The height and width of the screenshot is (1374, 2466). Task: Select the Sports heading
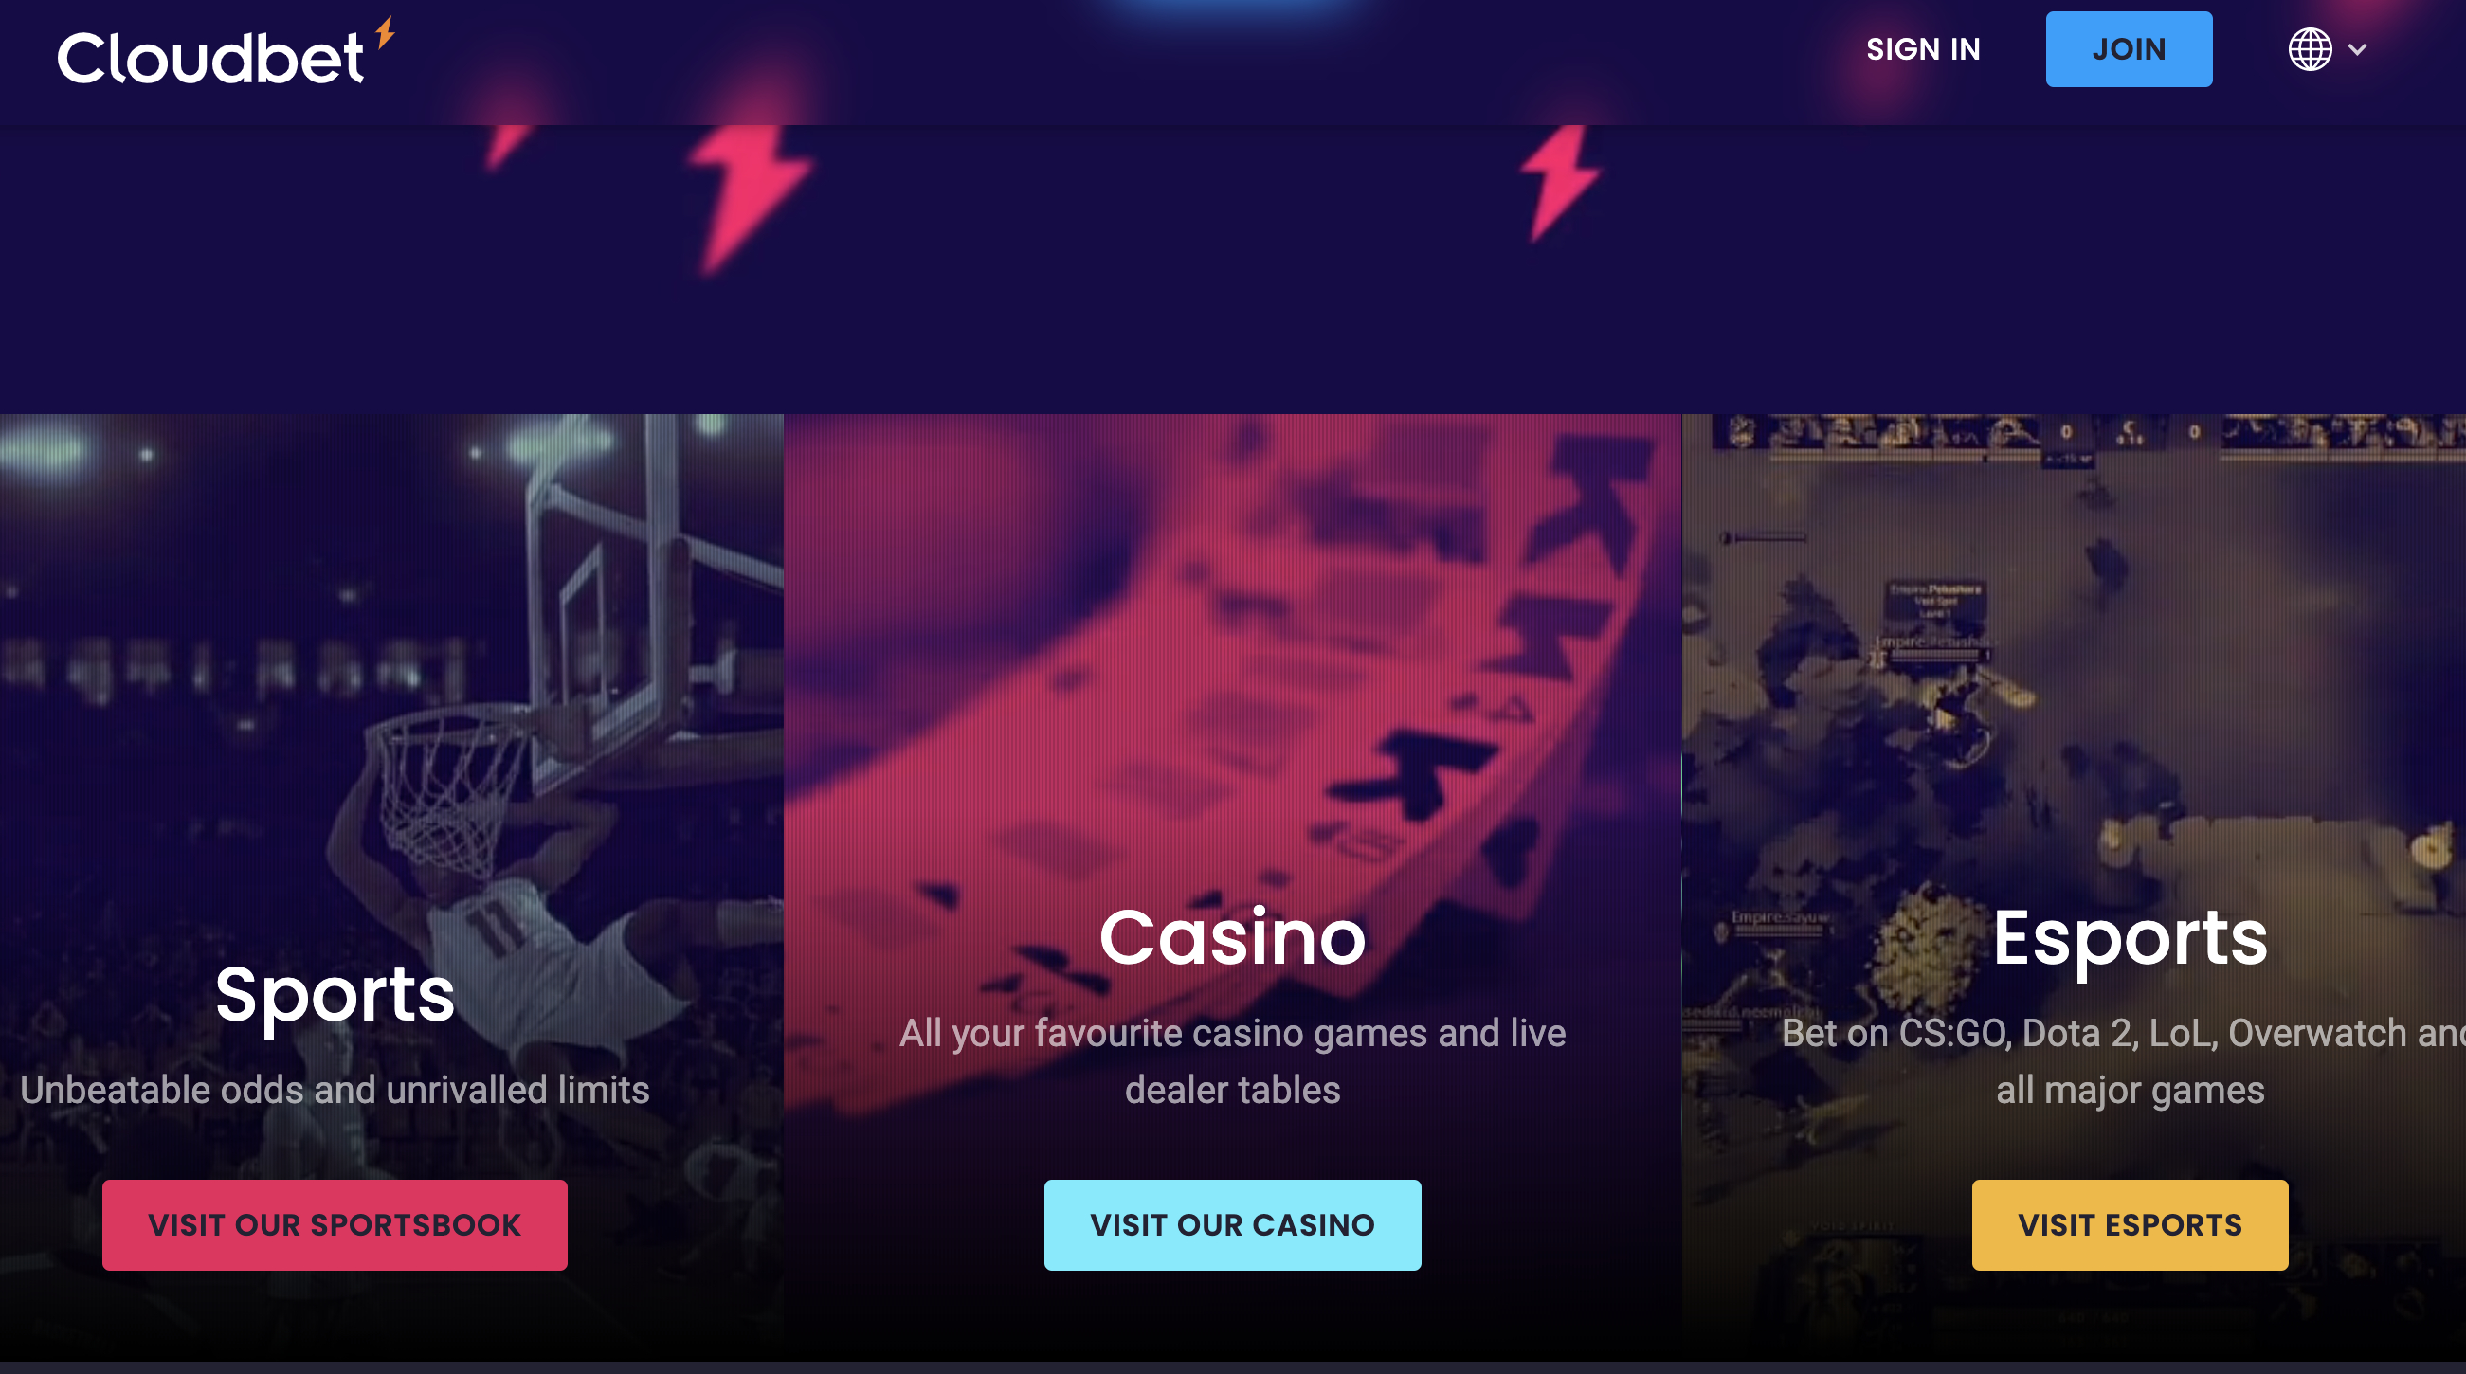(x=335, y=995)
